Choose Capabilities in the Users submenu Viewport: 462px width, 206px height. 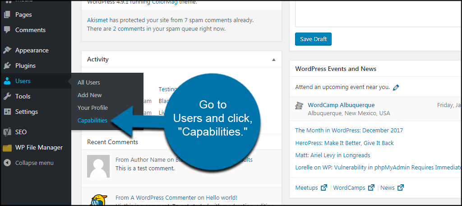[x=92, y=121]
